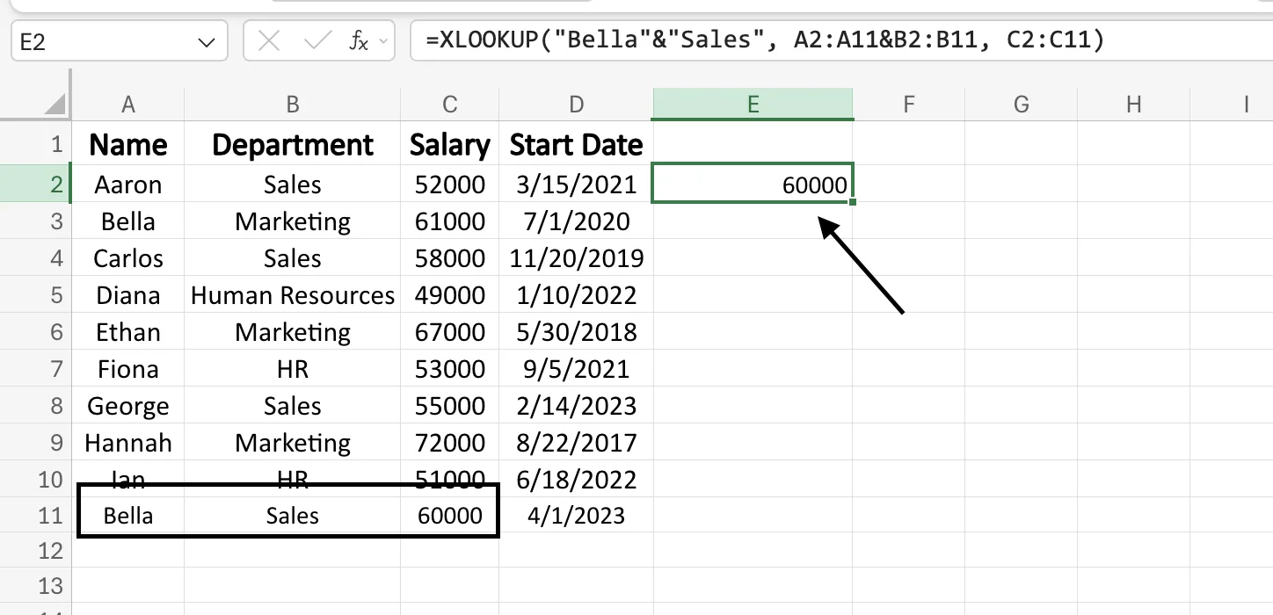
Task: Select salary cell 58000
Action: 450,258
